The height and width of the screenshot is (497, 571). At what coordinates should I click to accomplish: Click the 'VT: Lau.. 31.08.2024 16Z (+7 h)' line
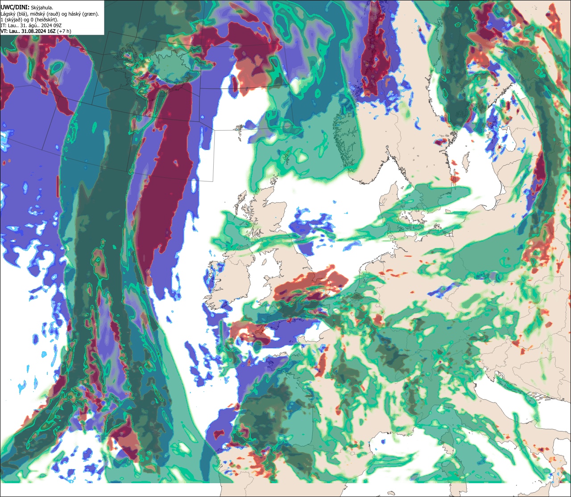tap(36, 31)
